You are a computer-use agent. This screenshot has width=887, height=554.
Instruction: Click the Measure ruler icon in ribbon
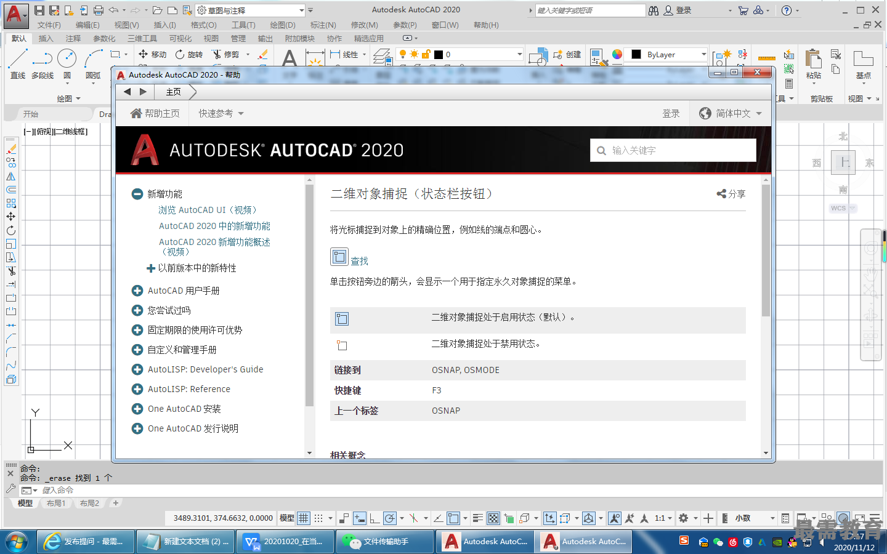pyautogui.click(x=767, y=57)
